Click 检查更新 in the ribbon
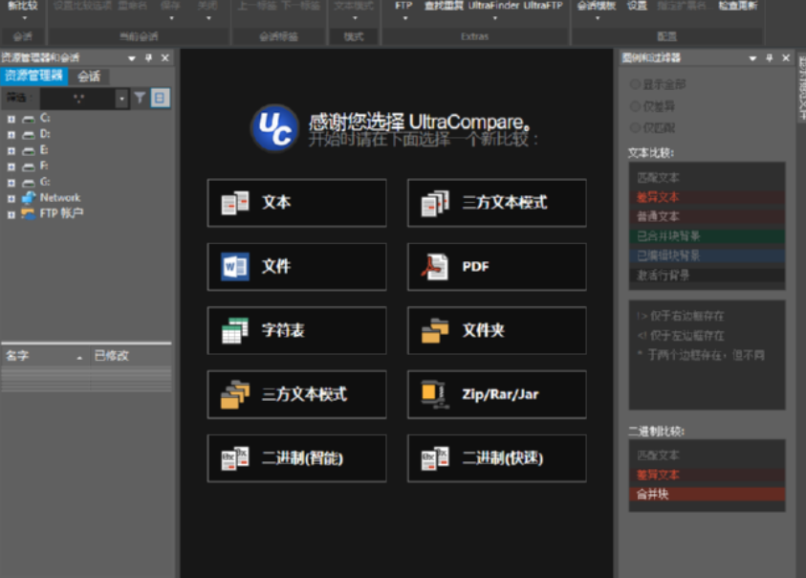The image size is (806, 578). pos(737,6)
